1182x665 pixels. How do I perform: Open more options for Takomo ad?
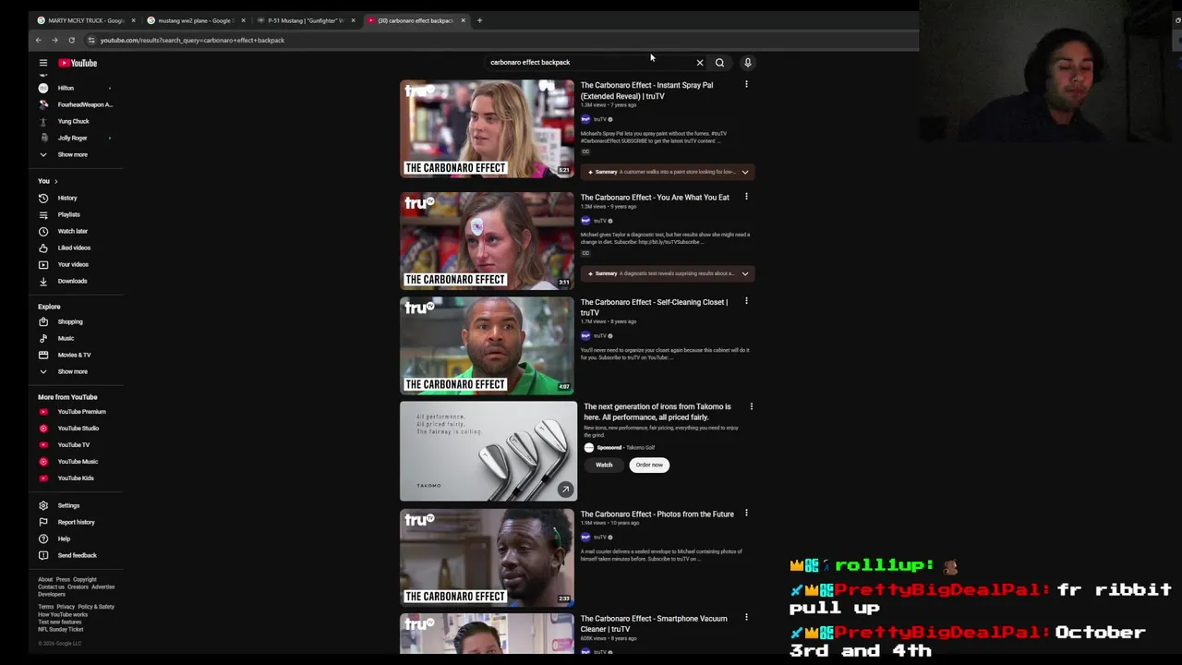click(751, 406)
